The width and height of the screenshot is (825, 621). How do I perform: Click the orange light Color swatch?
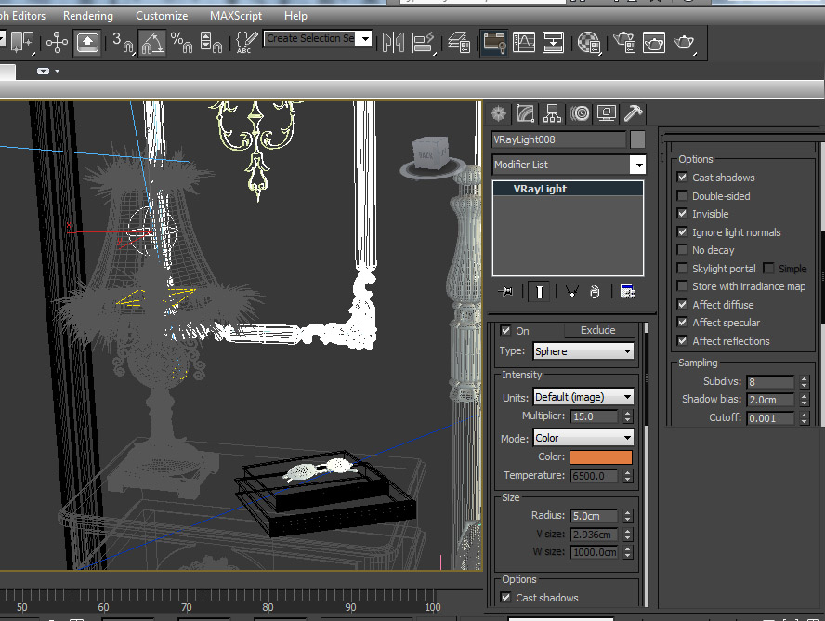point(600,457)
